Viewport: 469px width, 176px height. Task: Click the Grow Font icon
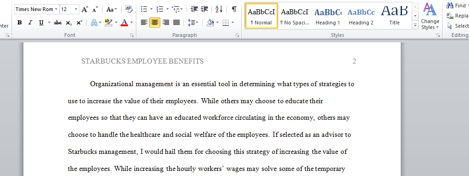[x=85, y=9]
